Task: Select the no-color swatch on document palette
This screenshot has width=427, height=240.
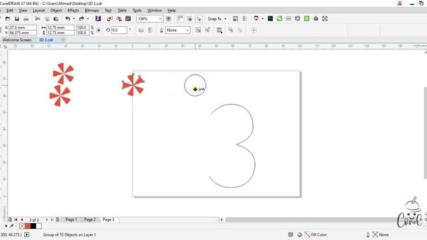Action: (22, 226)
